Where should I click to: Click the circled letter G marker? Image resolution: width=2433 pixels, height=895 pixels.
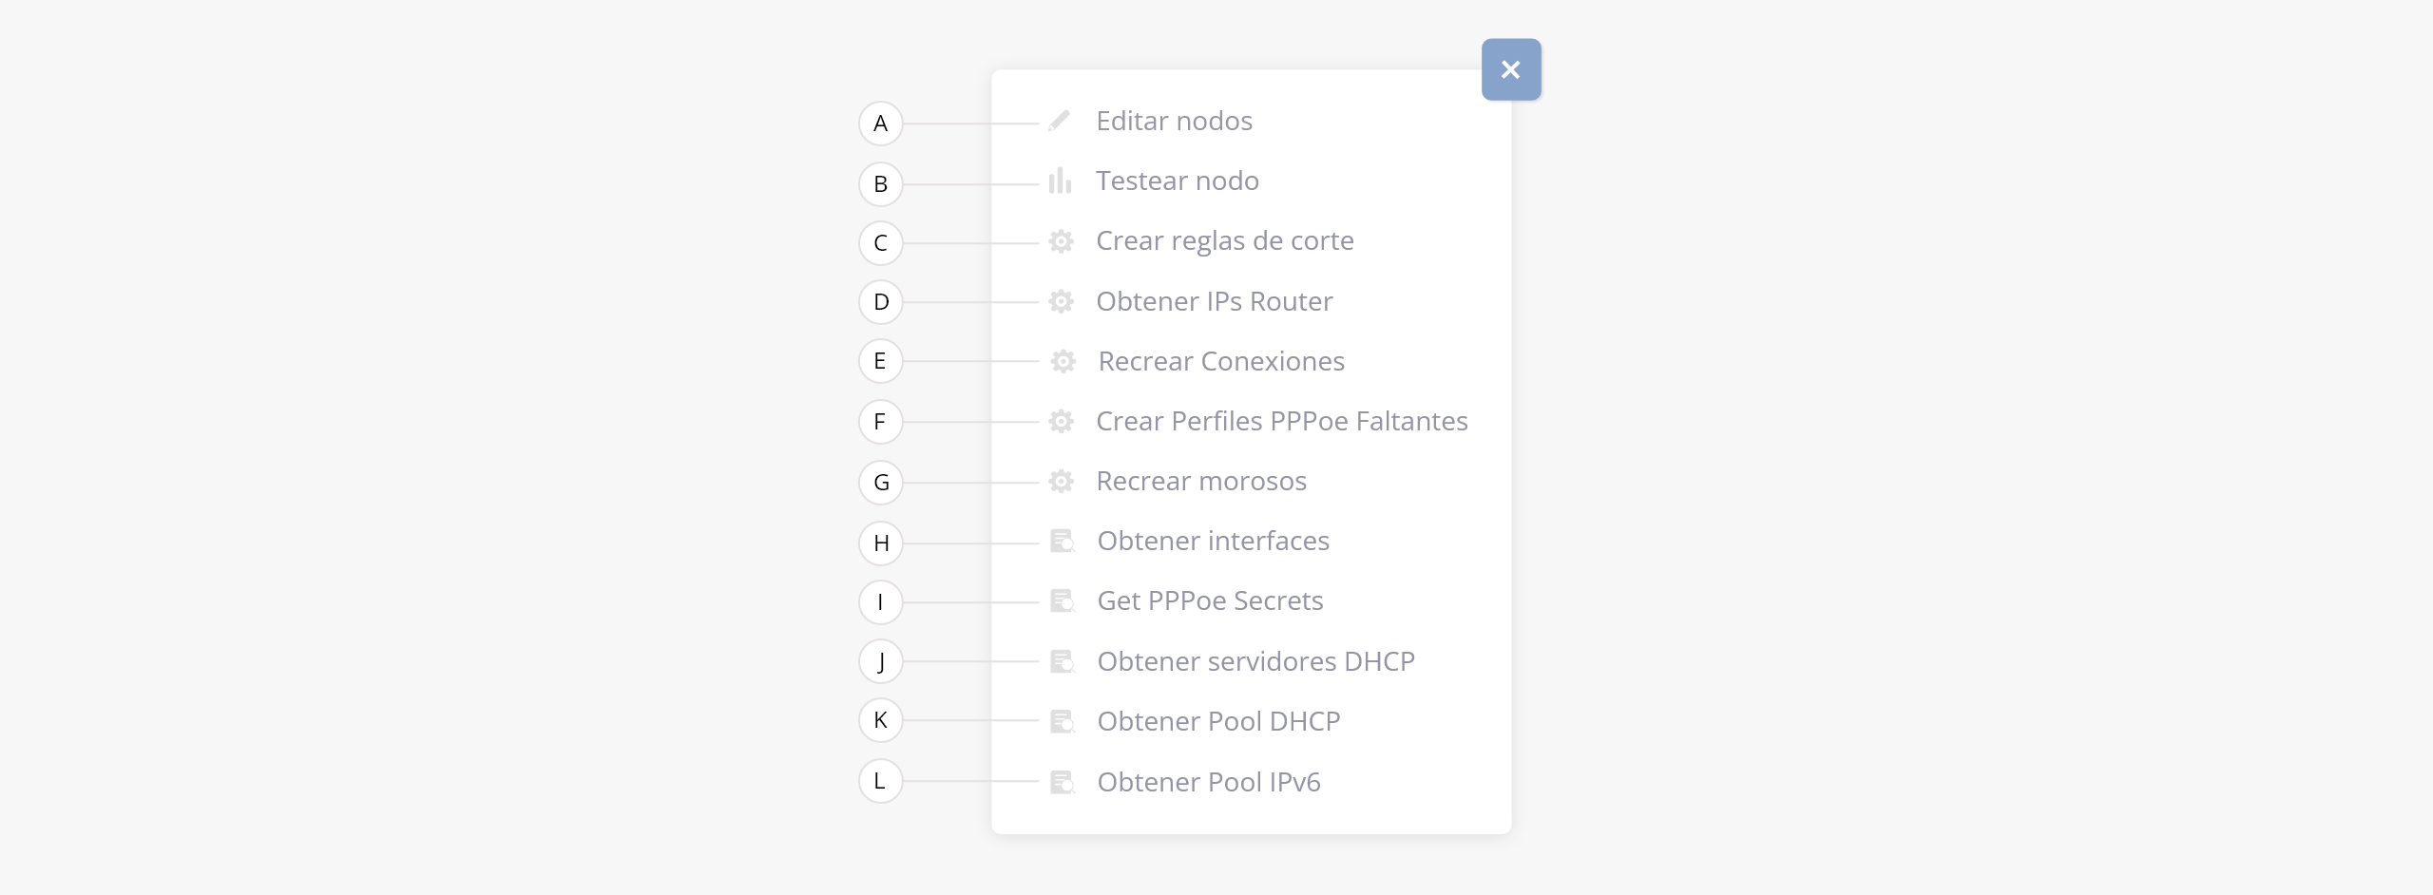click(881, 483)
